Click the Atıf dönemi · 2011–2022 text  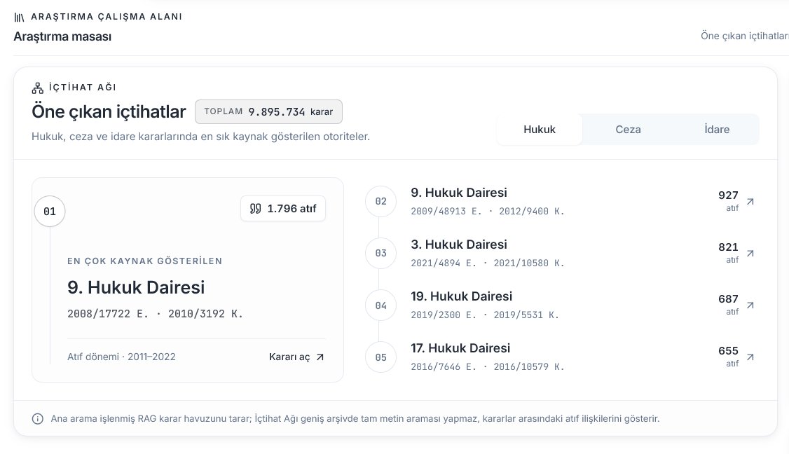pyautogui.click(x=121, y=357)
